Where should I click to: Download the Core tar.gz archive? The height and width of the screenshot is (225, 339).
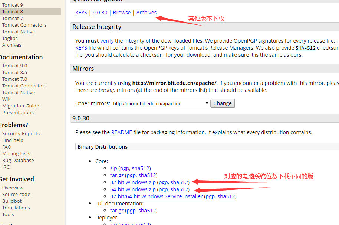coord(117,175)
